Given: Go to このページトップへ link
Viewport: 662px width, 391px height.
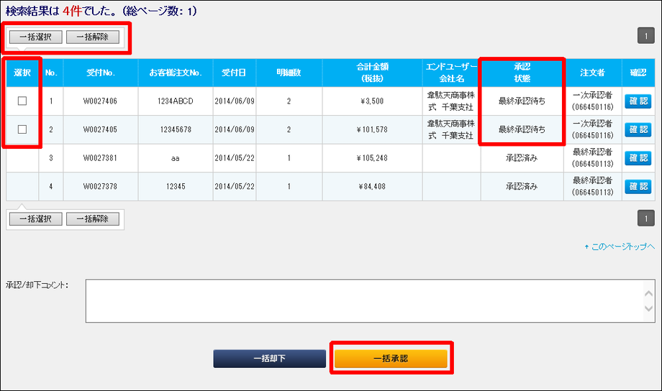Looking at the screenshot, I should pyautogui.click(x=620, y=247).
